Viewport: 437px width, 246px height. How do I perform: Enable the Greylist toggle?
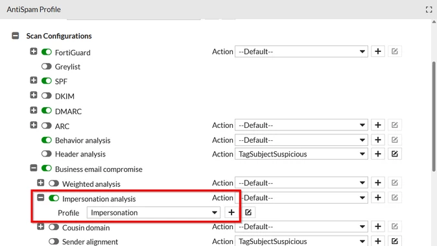(47, 66)
